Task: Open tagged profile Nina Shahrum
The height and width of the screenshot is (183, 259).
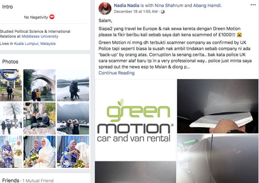Action: coord(169,6)
